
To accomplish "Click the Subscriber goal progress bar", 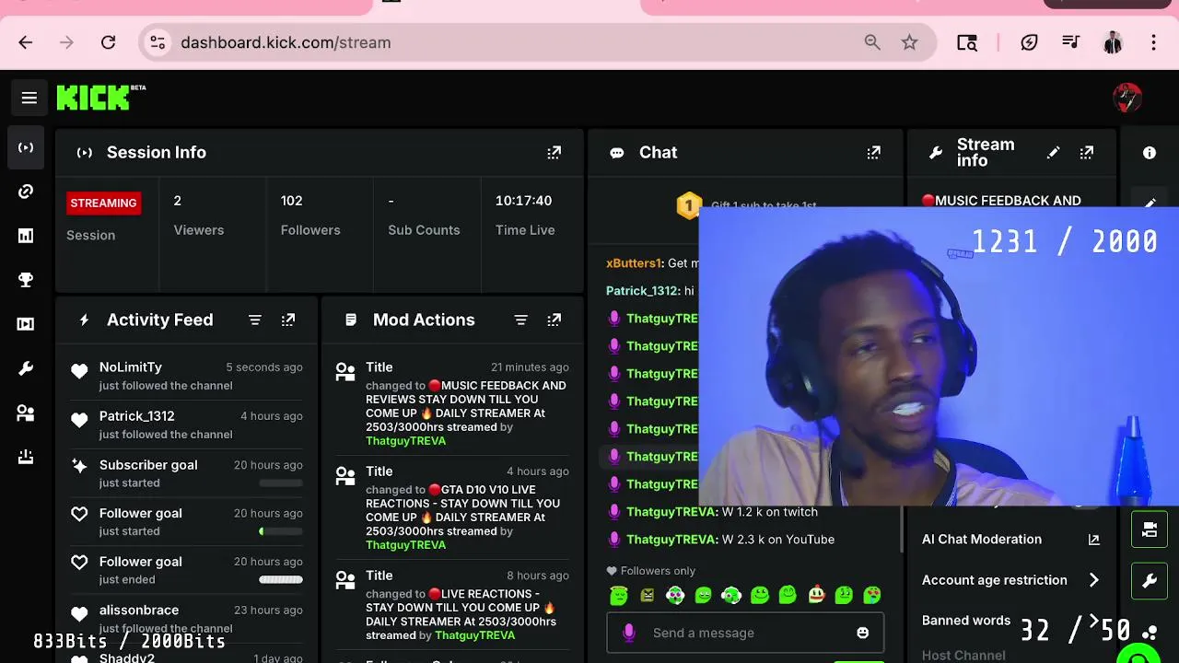I will pos(281,483).
